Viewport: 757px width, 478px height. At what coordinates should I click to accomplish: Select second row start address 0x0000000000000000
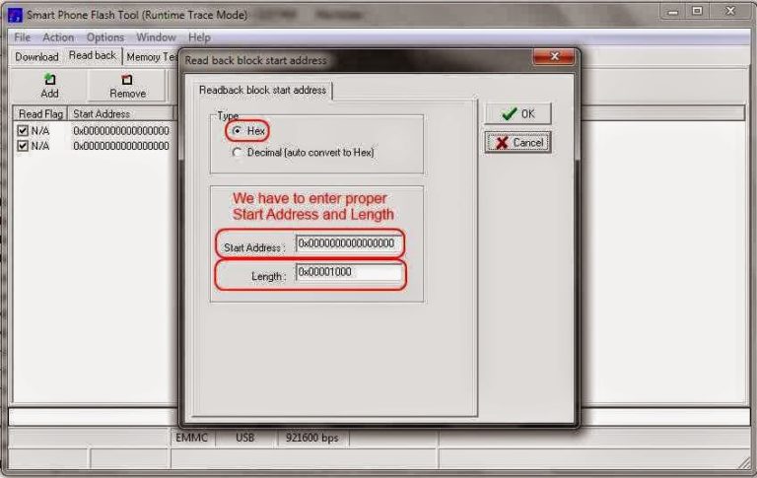pyautogui.click(x=121, y=146)
